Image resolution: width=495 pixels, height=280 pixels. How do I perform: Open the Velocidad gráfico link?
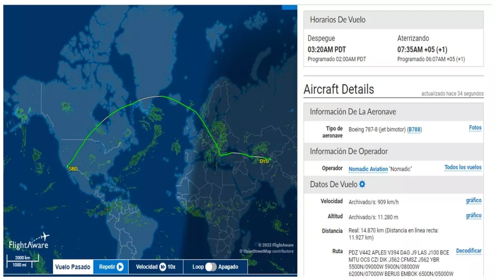coord(474,201)
